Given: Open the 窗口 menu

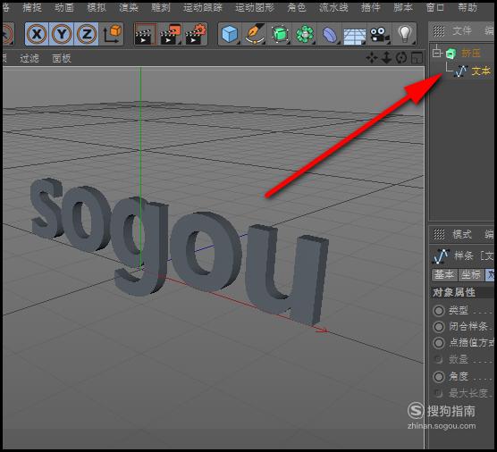Looking at the screenshot, I should pyautogui.click(x=434, y=7).
